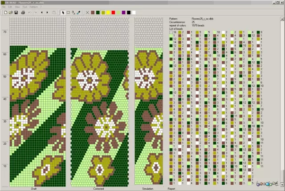Screen dimensions: 285x191
Task: Save the pattern with the floppy disk icon
Action: pyautogui.click(x=16, y=12)
